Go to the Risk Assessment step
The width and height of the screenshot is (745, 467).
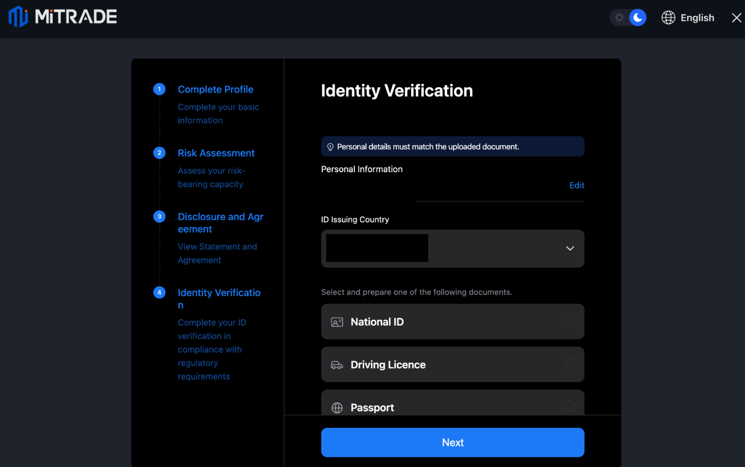coord(216,153)
